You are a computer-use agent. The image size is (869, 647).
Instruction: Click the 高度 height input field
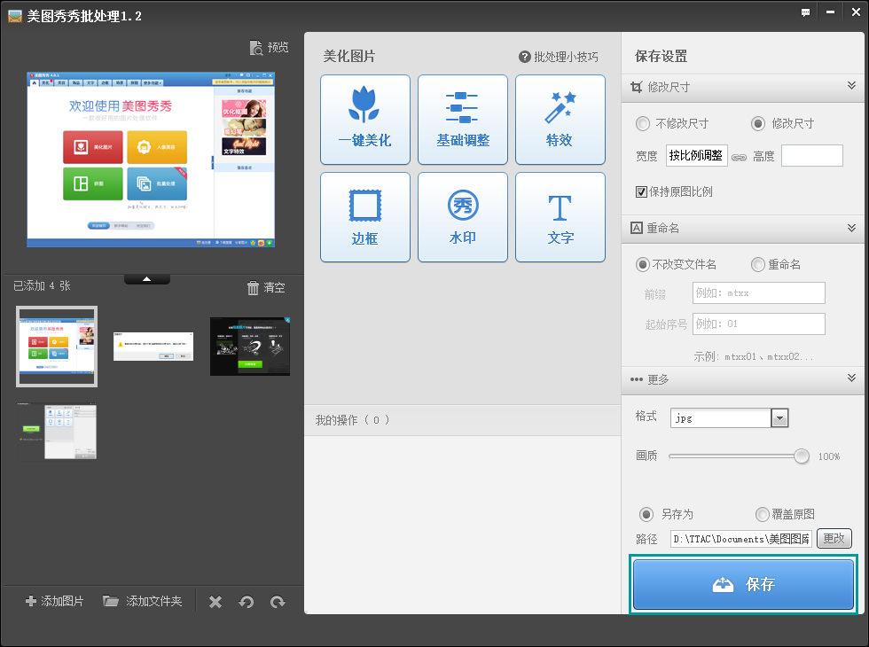coord(812,155)
